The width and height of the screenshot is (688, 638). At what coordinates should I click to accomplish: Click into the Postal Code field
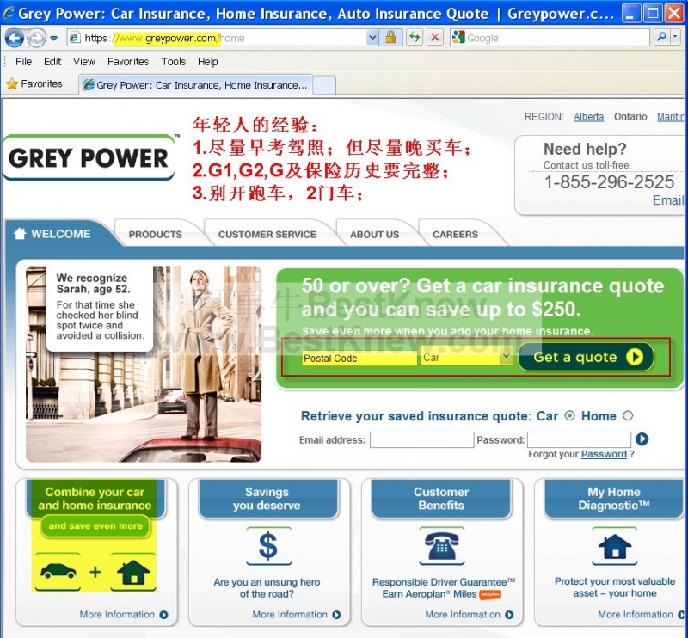(x=359, y=358)
